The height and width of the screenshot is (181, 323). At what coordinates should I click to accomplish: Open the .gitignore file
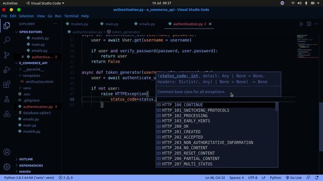point(31,101)
